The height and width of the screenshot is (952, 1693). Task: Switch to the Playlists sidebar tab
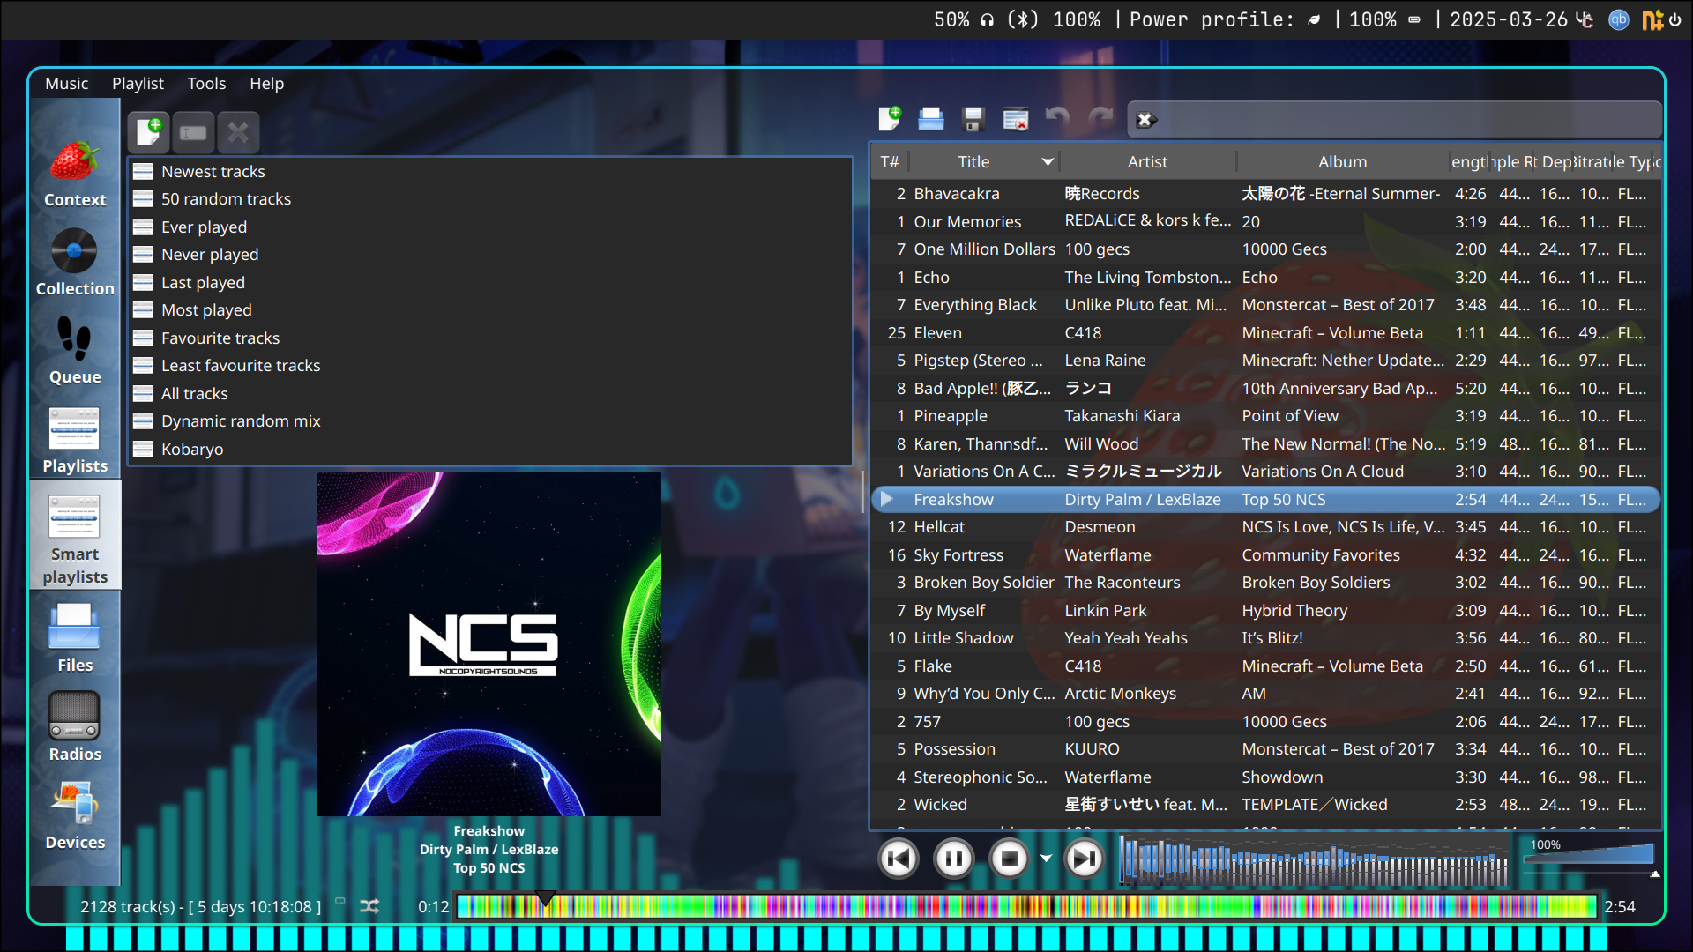click(x=75, y=439)
